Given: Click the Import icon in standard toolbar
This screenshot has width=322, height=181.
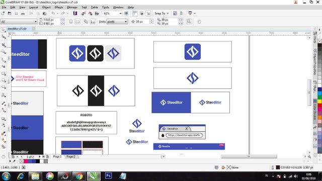Looking at the screenshot, I should click(84, 14).
